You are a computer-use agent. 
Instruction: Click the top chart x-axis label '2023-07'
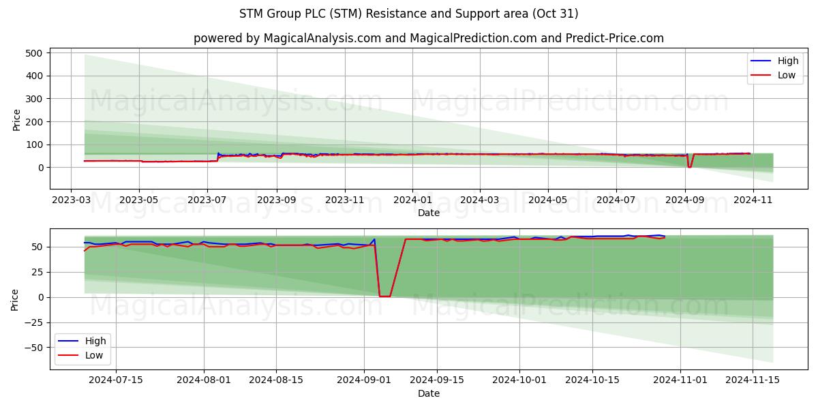coord(207,200)
